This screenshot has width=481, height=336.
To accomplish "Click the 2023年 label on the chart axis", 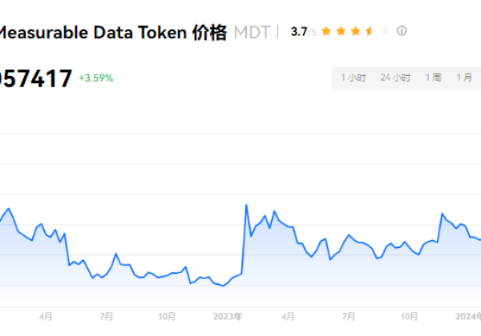I will pos(226,317).
